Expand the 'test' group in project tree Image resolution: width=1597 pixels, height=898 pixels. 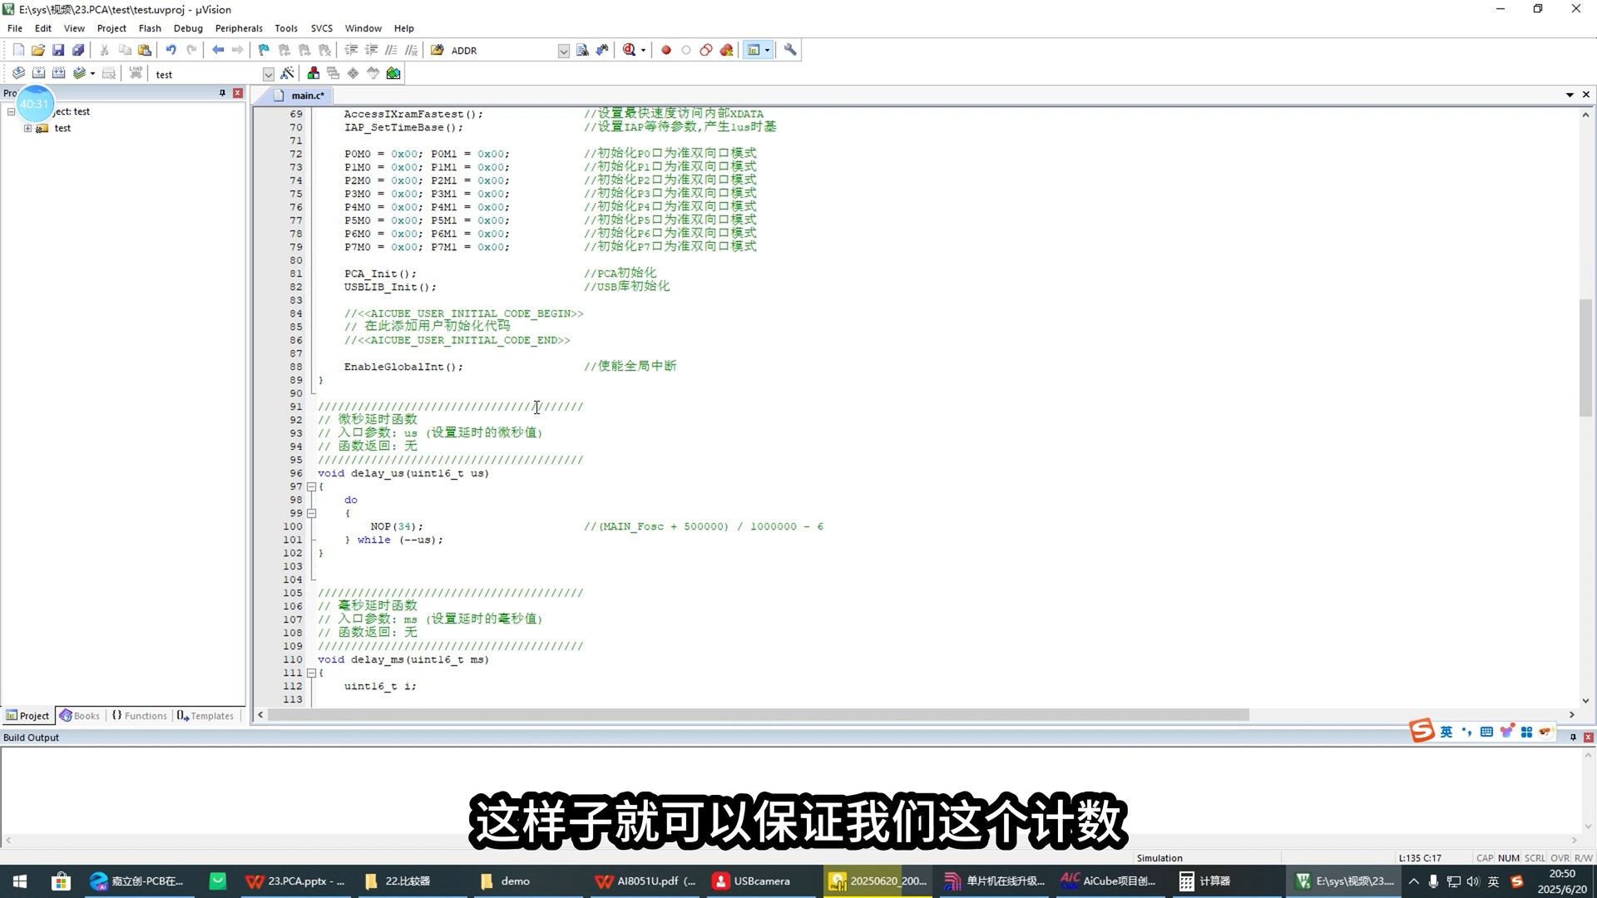[27, 128]
